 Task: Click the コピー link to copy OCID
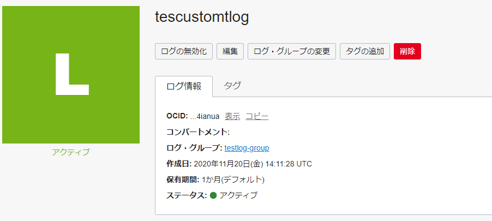[x=257, y=116]
